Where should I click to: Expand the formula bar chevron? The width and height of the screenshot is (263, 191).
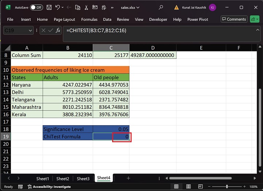(257, 31)
